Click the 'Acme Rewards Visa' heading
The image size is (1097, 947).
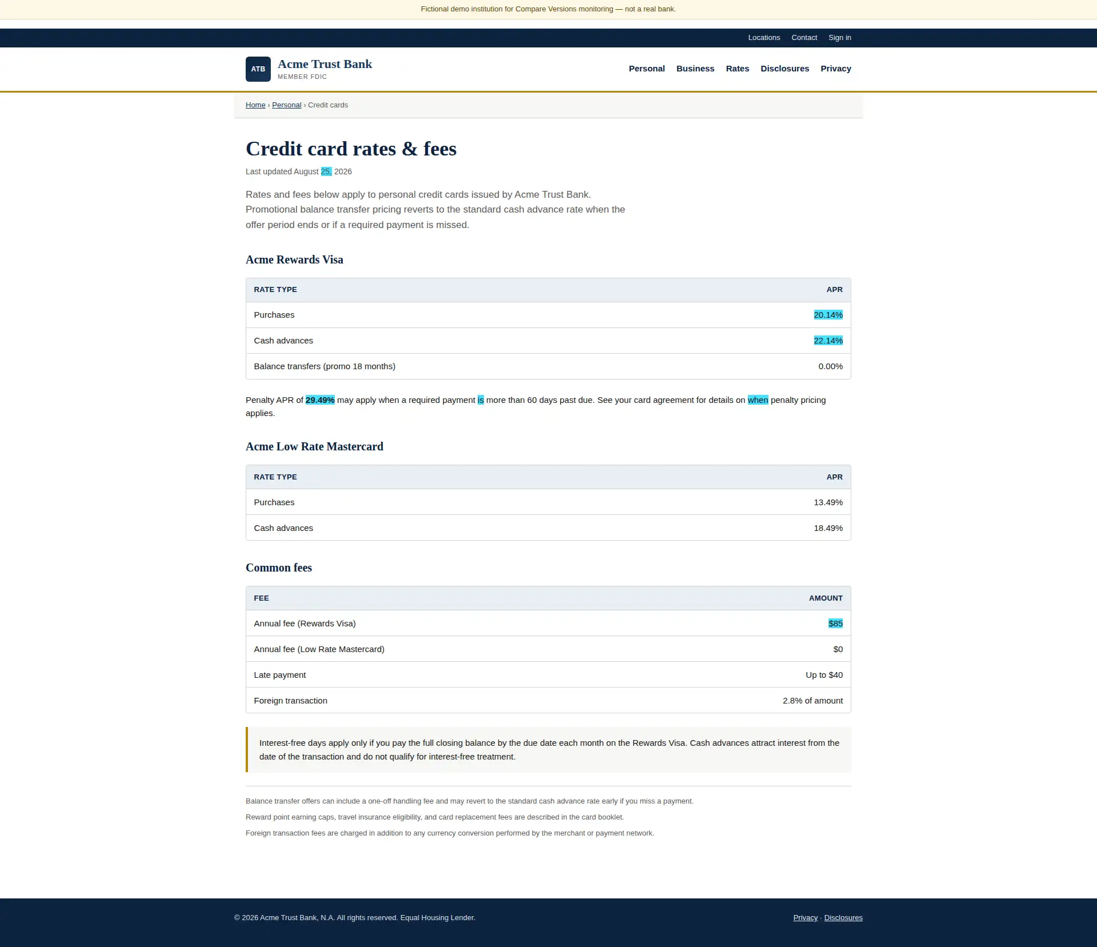click(294, 260)
